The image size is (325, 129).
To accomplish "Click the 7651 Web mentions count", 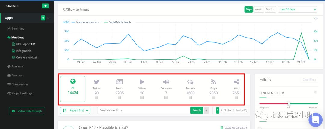I will 237,93.
